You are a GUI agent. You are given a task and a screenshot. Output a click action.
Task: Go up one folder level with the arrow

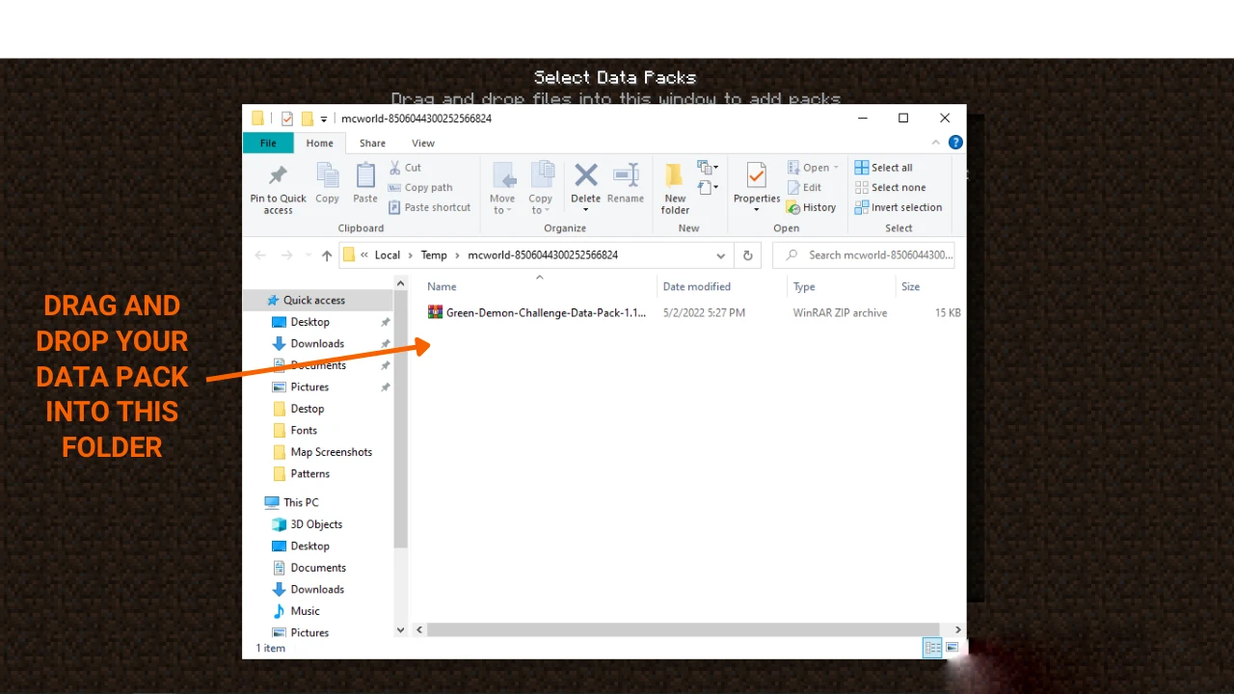pyautogui.click(x=327, y=255)
